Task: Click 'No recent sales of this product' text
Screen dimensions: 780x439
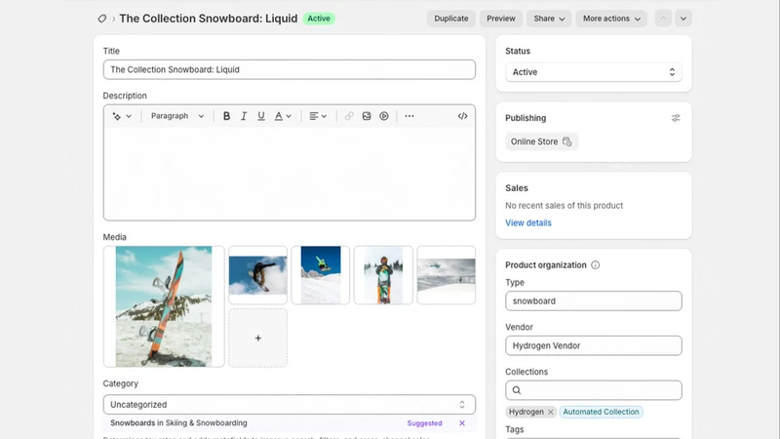Action: (x=565, y=206)
